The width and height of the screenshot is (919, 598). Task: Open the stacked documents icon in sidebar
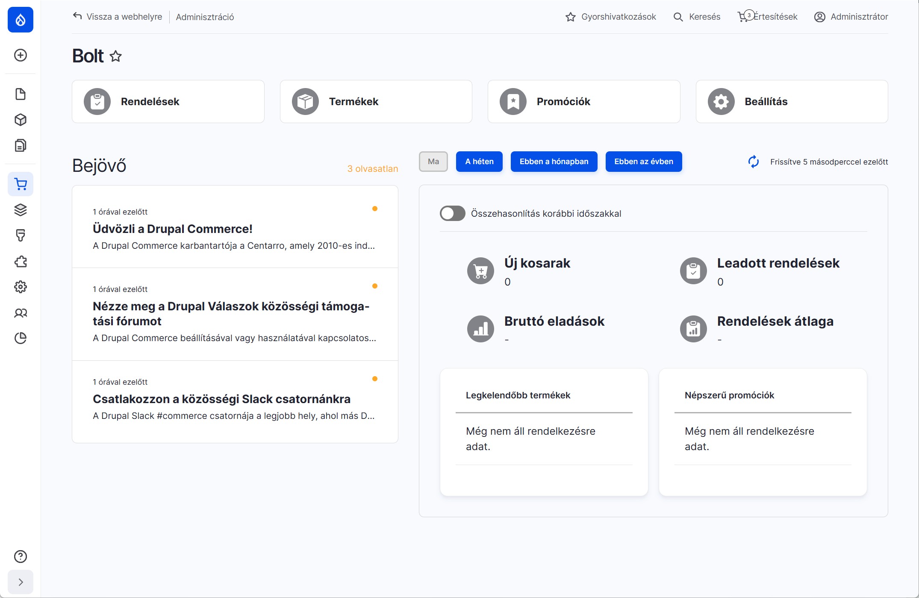point(21,145)
